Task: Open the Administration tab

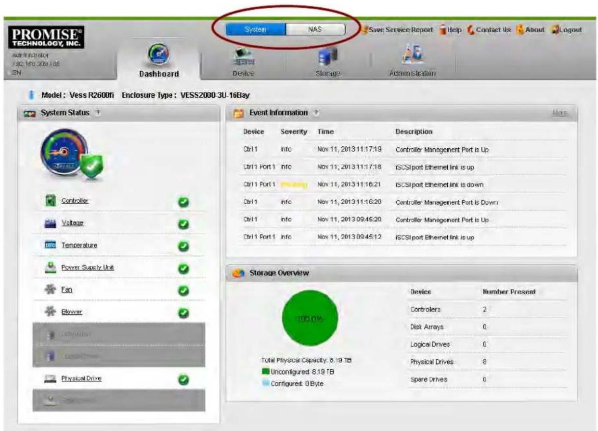Action: tap(411, 61)
